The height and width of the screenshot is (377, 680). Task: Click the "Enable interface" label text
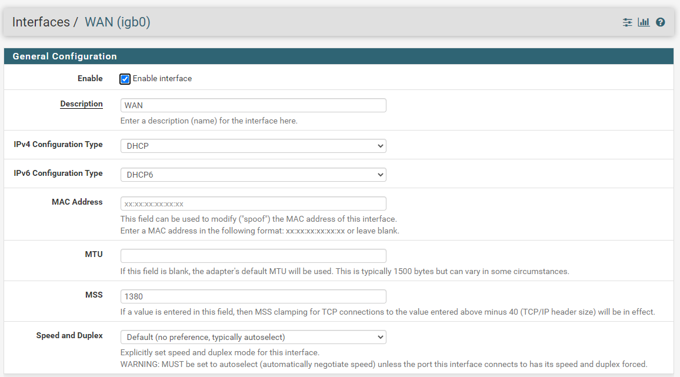[162, 79]
